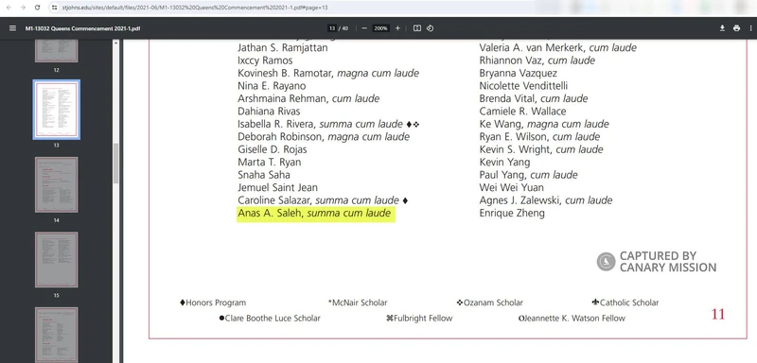Open page 15 thumbnail
The image size is (757, 363).
click(57, 260)
